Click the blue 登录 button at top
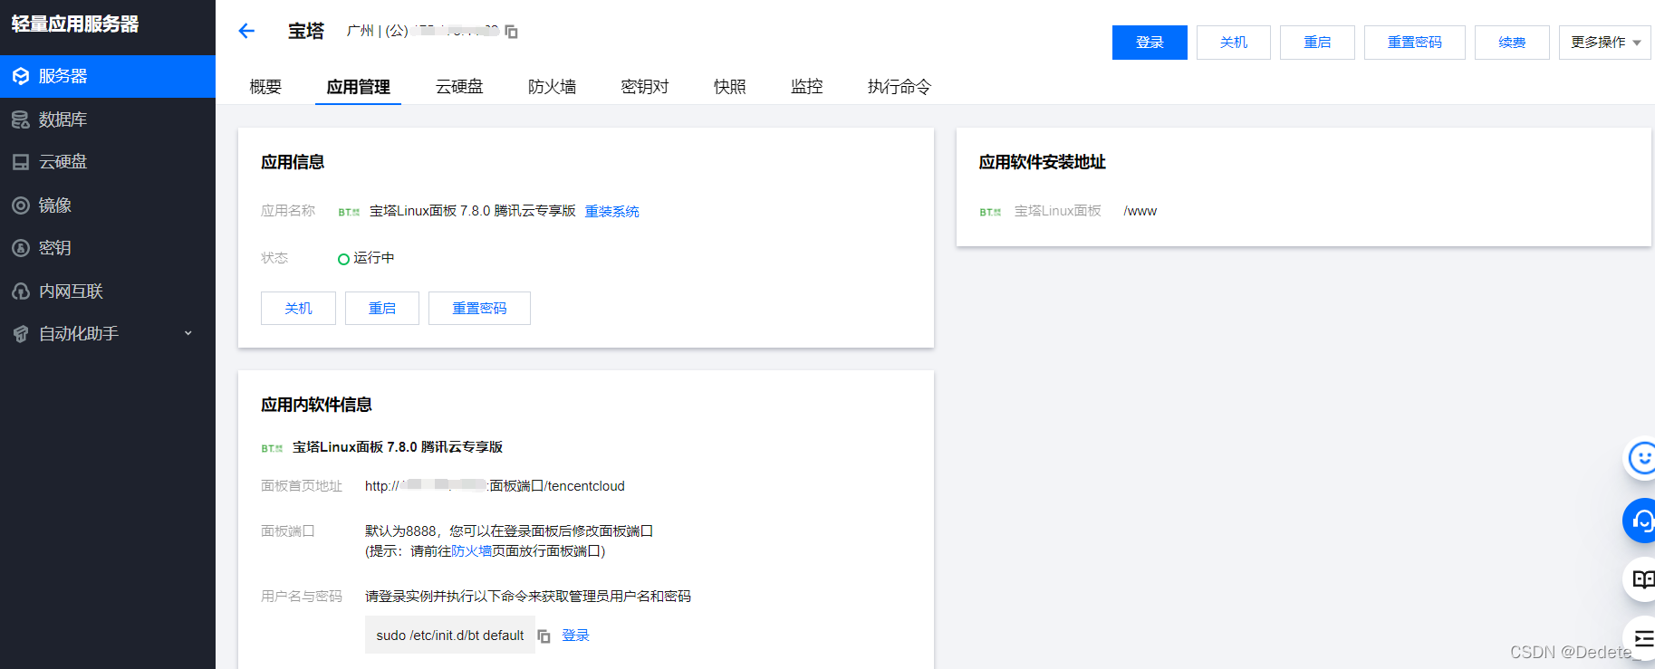Image resolution: width=1655 pixels, height=669 pixels. click(1150, 43)
